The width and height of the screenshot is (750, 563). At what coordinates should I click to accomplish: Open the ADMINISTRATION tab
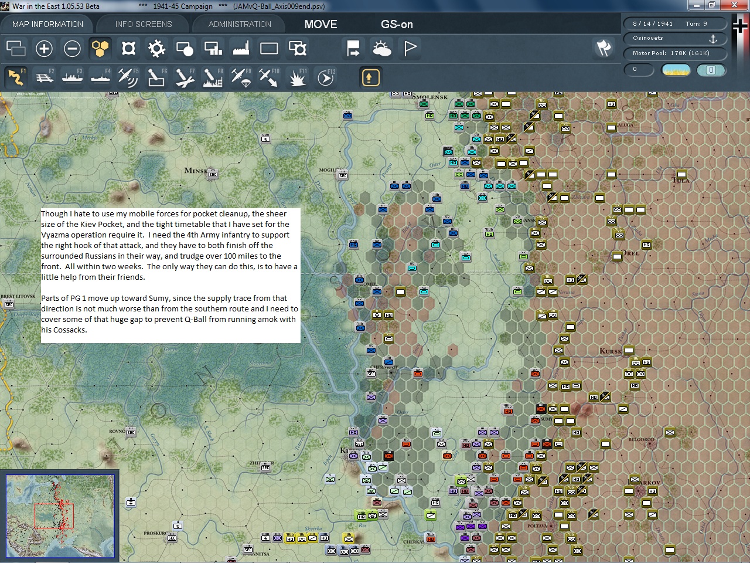click(x=240, y=24)
